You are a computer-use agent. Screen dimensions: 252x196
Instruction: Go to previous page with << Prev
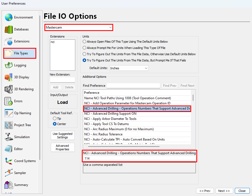pyautogui.click(x=205, y=191)
